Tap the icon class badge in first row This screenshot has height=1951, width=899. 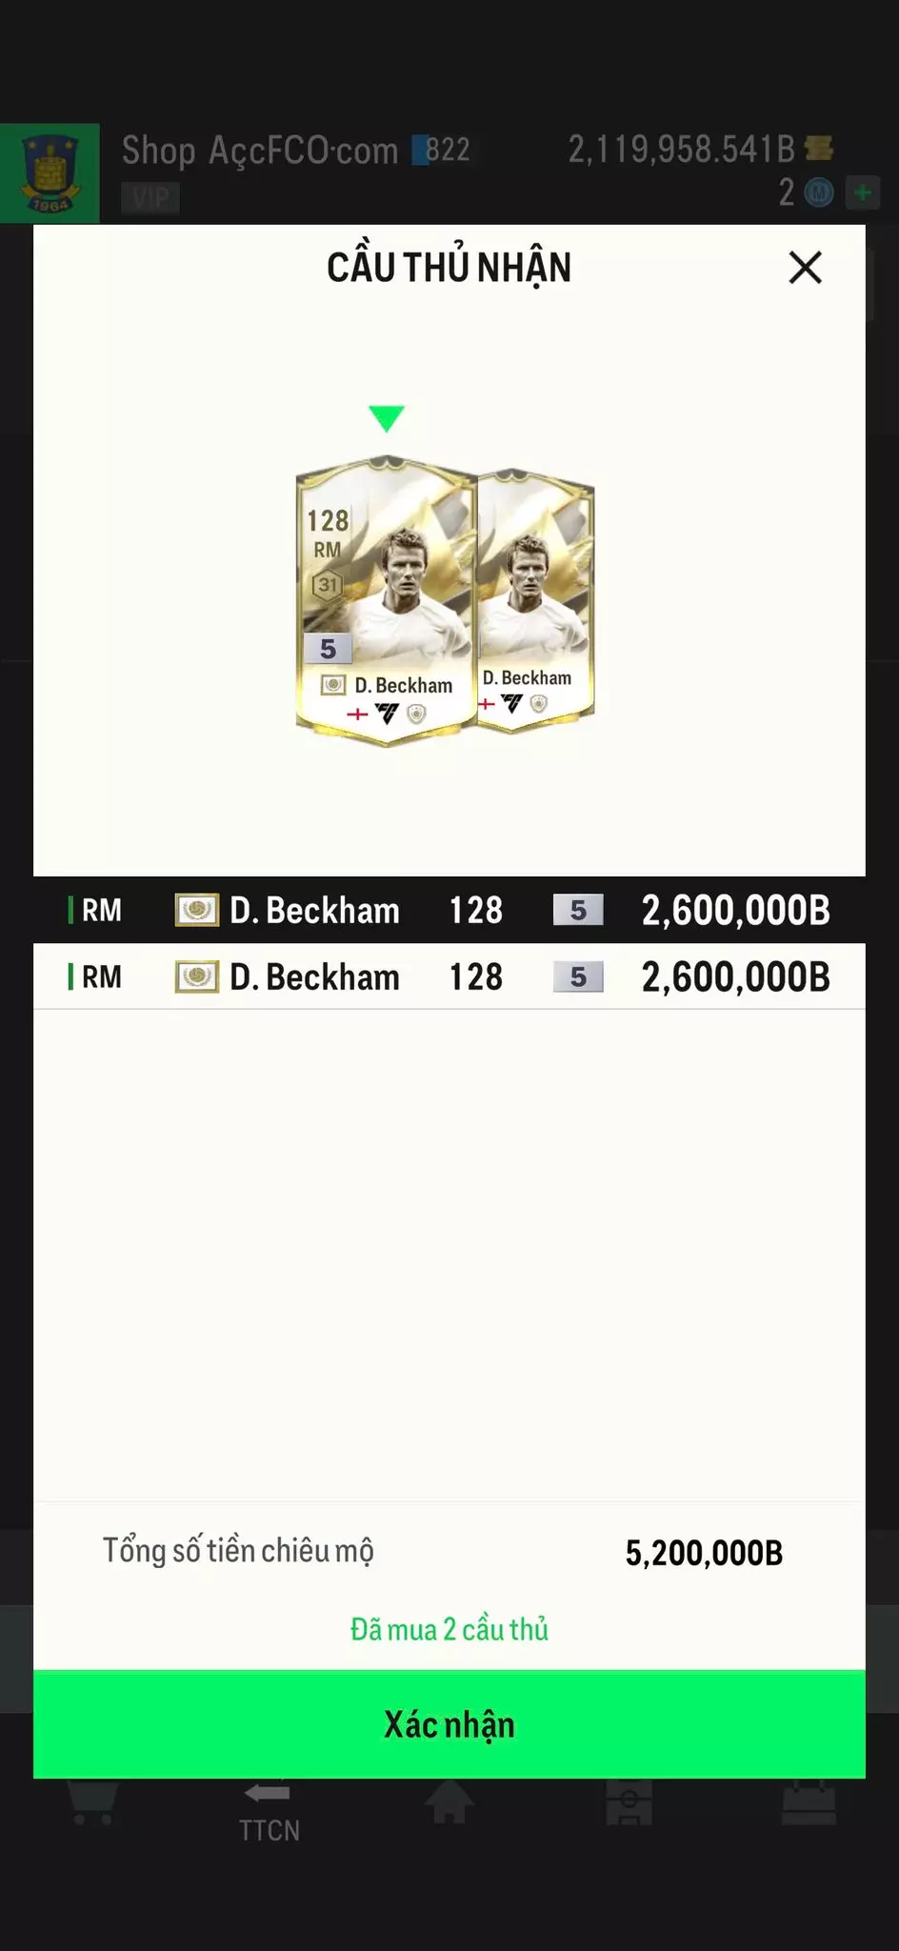[197, 910]
